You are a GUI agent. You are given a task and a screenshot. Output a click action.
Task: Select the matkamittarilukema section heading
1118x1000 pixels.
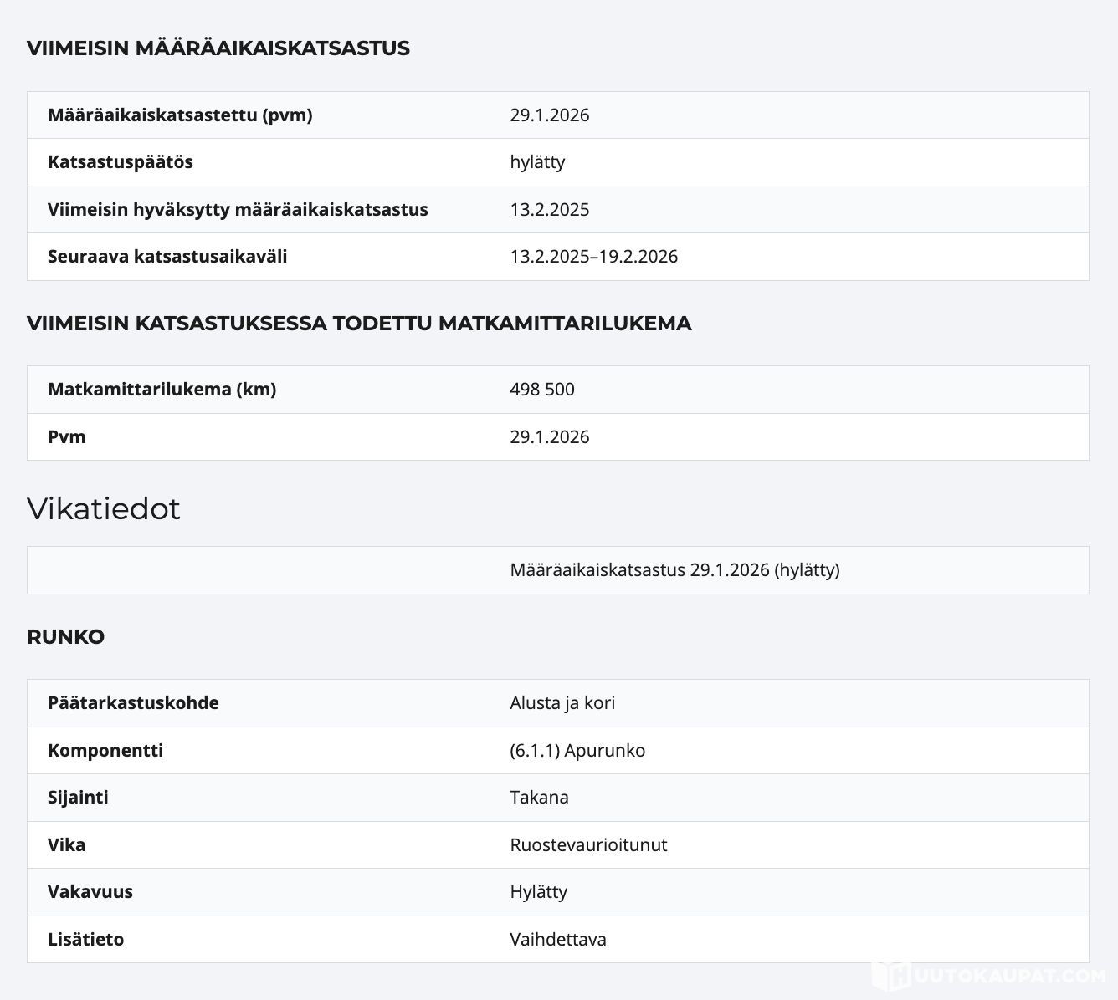click(x=359, y=324)
